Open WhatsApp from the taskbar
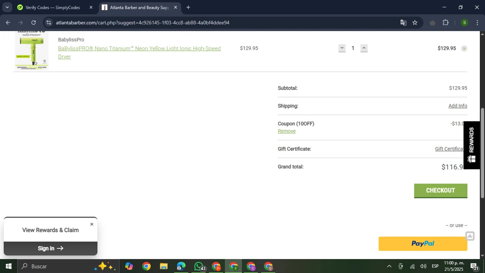 pos(199,266)
